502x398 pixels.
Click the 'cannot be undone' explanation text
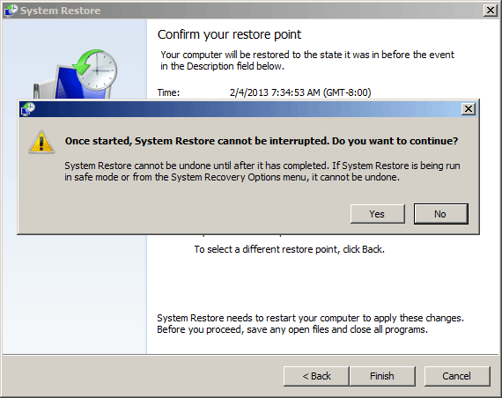(x=262, y=172)
